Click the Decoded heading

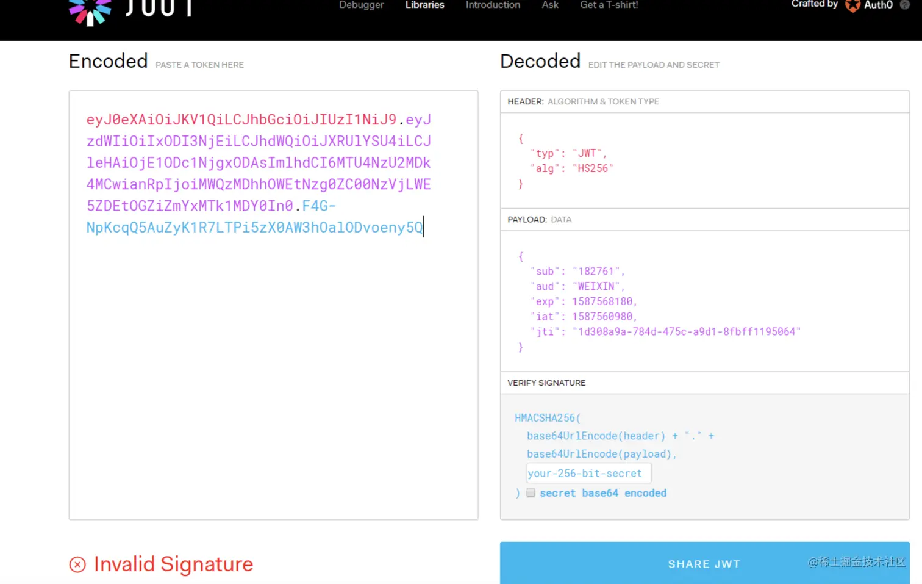[540, 61]
